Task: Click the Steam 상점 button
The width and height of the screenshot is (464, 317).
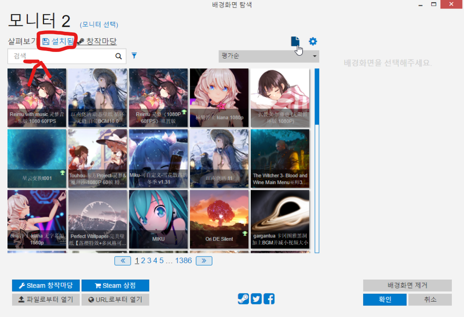Action: (115, 285)
